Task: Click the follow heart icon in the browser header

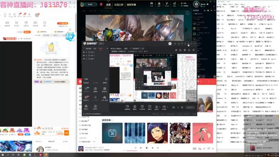Action: [10, 14]
